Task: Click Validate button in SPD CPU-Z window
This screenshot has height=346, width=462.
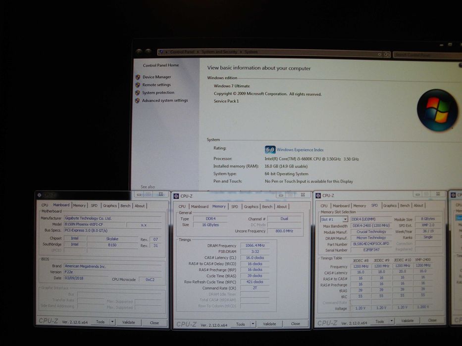Action: [407, 321]
